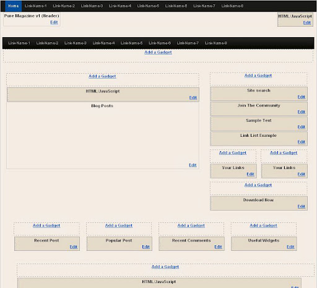Open the Home tab in top navigation

click(x=14, y=6)
